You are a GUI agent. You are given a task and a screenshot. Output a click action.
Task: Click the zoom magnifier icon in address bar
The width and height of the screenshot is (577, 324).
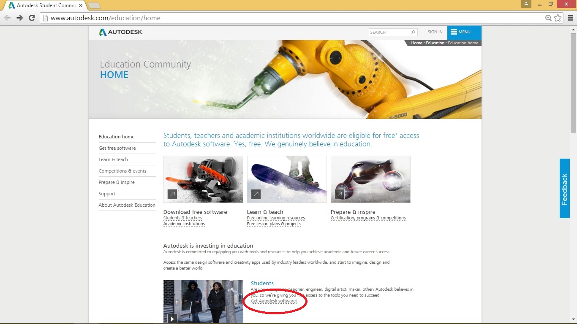[548, 18]
